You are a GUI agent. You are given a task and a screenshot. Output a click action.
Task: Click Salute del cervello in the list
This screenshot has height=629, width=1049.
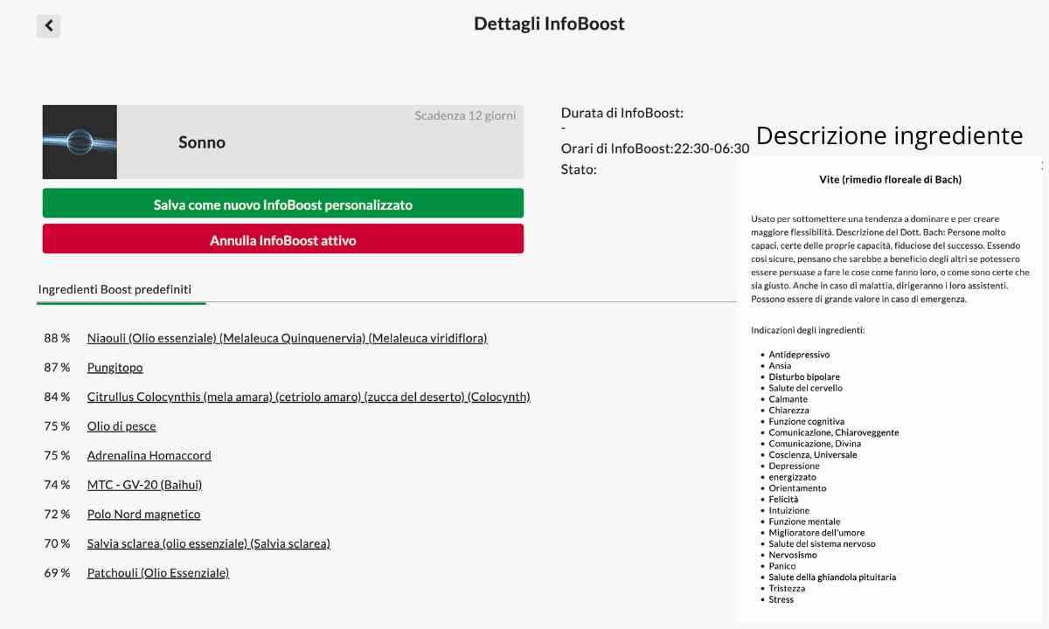coord(806,388)
